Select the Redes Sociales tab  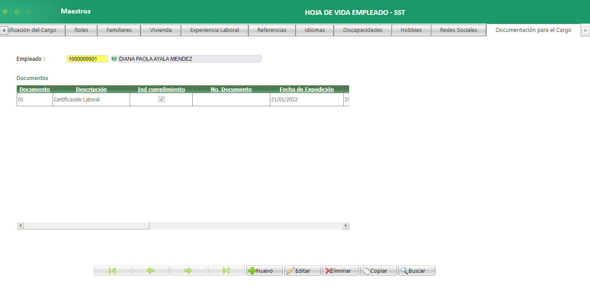(458, 30)
